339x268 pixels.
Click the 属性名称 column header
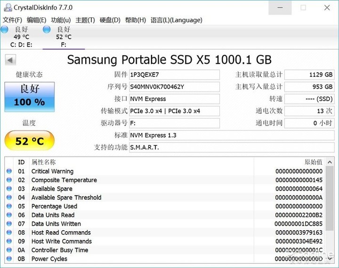pyautogui.click(x=43, y=162)
